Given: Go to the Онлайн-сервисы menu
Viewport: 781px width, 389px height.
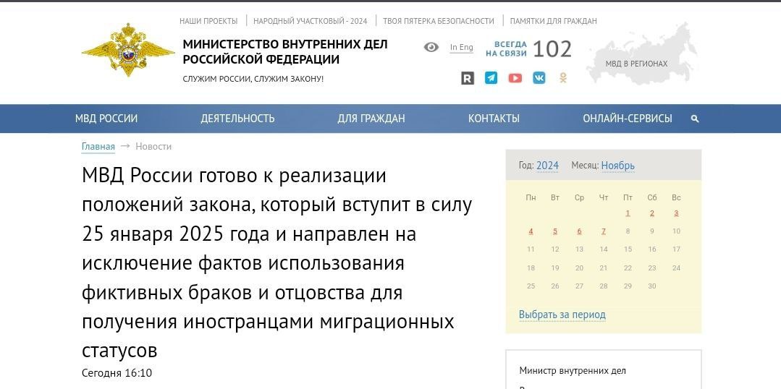Looking at the screenshot, I should pos(627,119).
